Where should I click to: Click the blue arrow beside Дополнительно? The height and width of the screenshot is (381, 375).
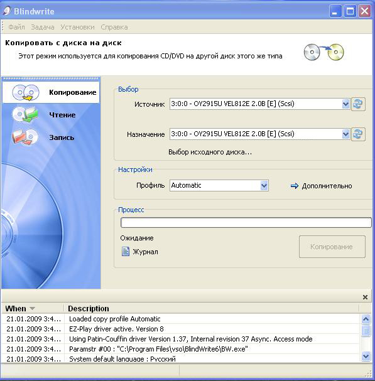coord(294,186)
